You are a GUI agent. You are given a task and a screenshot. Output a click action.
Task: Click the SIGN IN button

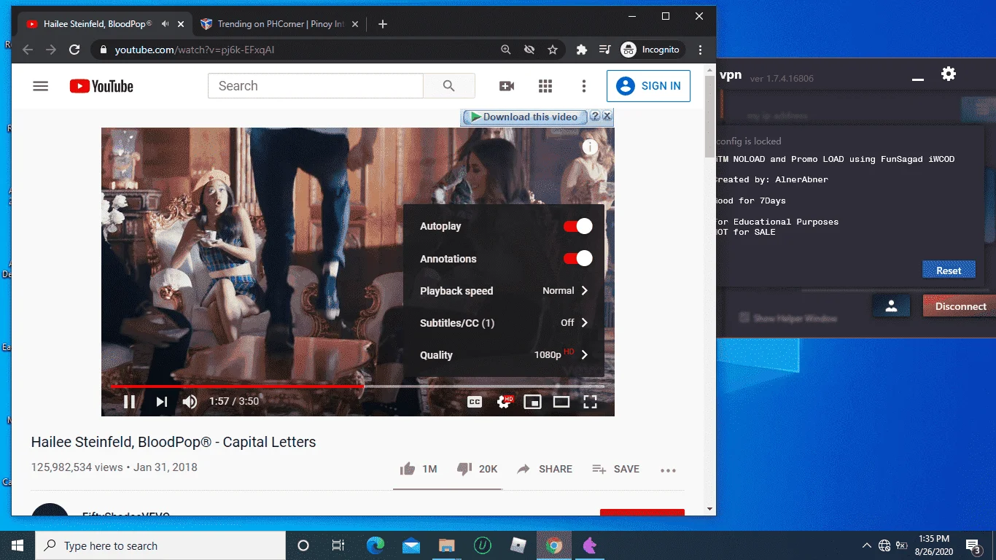coord(648,86)
